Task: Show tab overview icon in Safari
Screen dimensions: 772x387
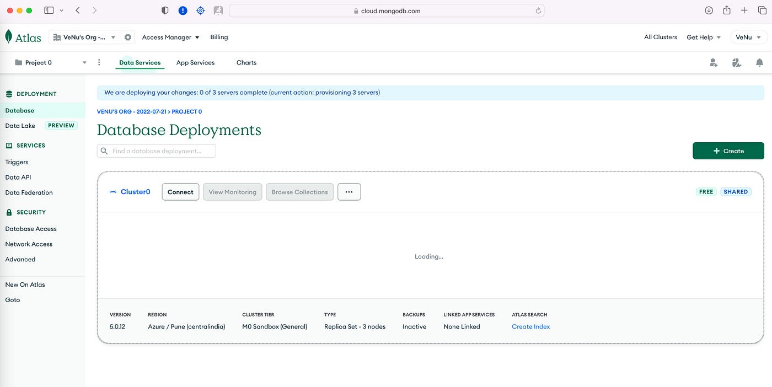Action: click(x=761, y=10)
